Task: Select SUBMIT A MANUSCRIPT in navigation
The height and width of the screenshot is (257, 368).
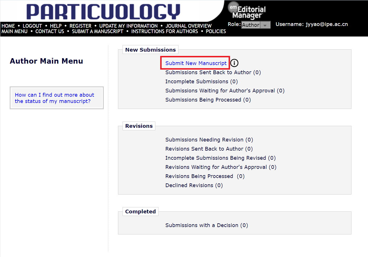Action: tap(97, 31)
